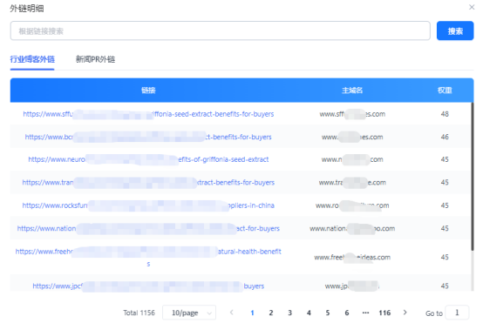Select the weight value 46
Screen dimensions: 483x323
(445, 137)
